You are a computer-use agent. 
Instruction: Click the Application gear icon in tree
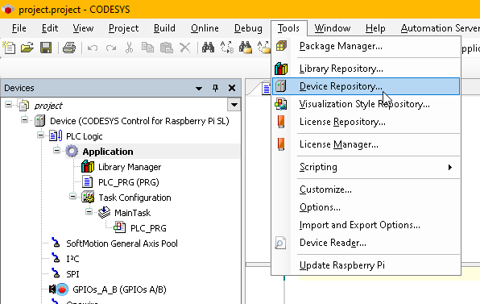pos(72,152)
